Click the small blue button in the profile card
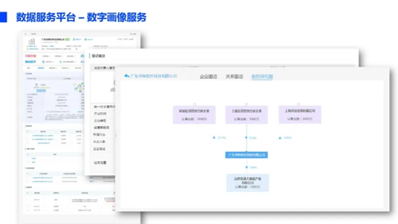The height and width of the screenshot is (224, 398). (41, 90)
